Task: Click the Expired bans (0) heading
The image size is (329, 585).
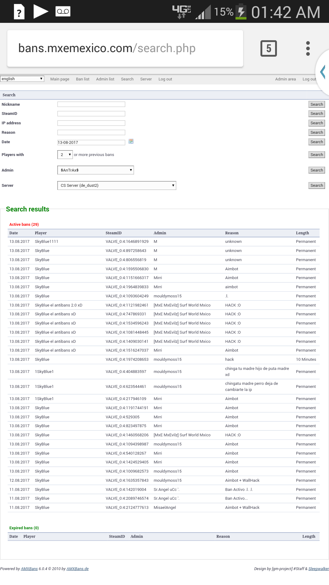Action: tap(24, 528)
